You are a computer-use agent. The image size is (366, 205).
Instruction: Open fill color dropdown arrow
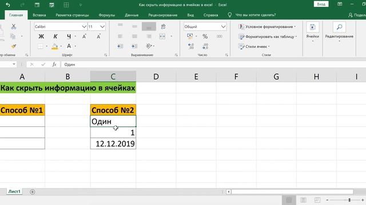click(61, 46)
